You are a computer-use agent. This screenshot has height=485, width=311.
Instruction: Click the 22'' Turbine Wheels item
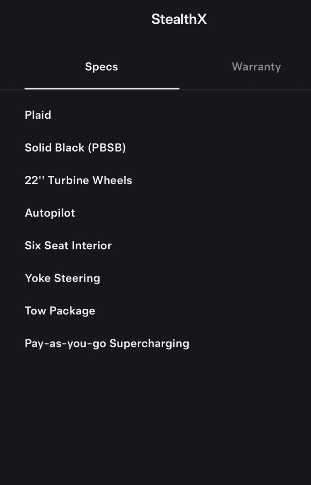78,180
